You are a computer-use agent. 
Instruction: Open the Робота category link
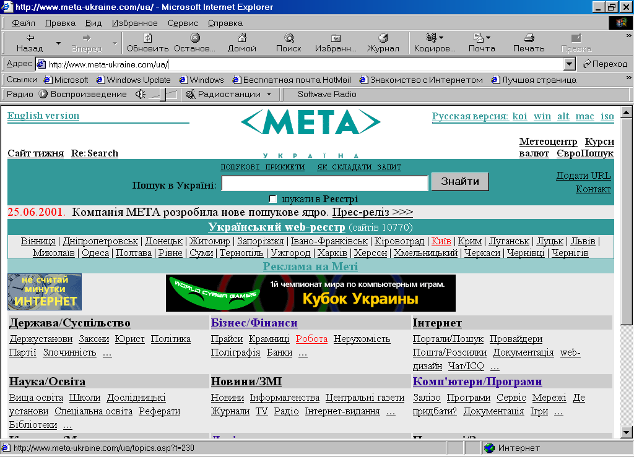tap(311, 339)
